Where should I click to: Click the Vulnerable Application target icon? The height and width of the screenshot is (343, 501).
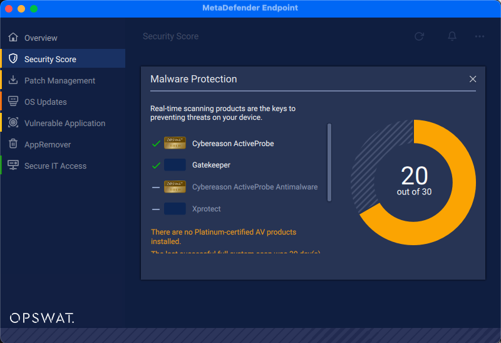(x=13, y=122)
